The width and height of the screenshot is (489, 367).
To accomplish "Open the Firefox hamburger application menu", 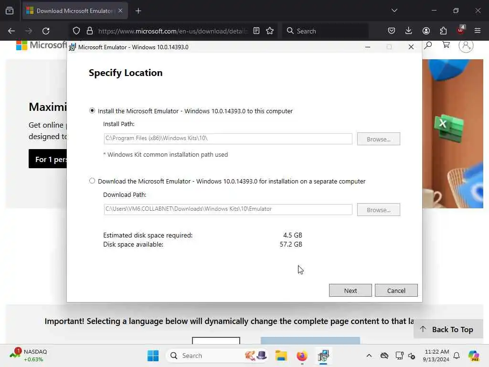I will coord(478,31).
